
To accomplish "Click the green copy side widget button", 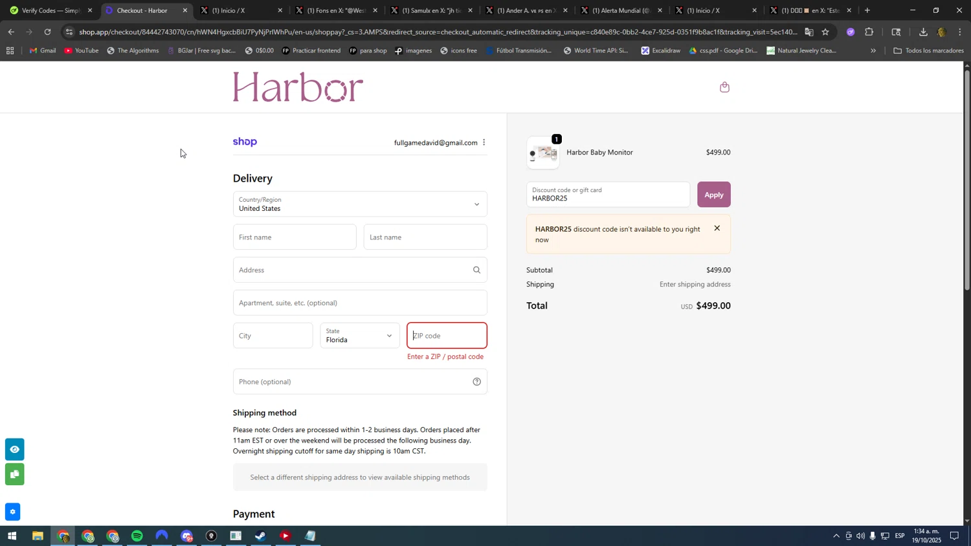I will click(x=14, y=474).
